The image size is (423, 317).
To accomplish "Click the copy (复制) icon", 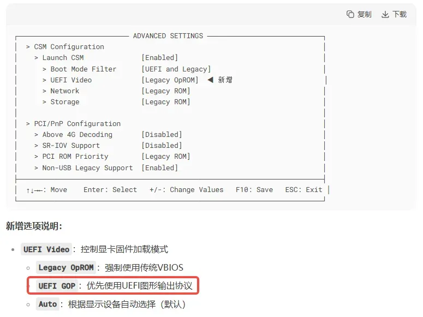I will pos(350,14).
